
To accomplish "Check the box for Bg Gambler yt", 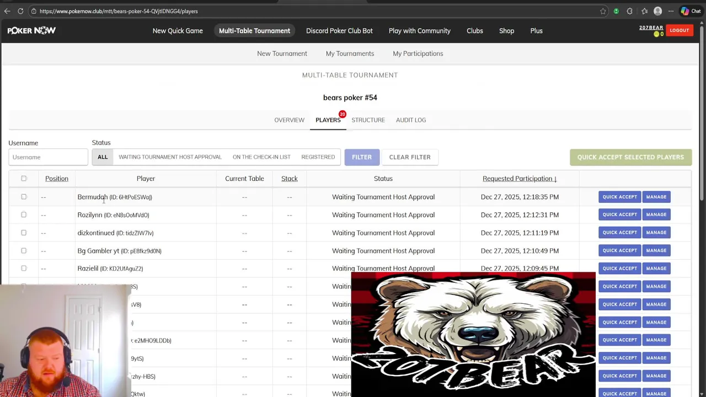I will [24, 250].
